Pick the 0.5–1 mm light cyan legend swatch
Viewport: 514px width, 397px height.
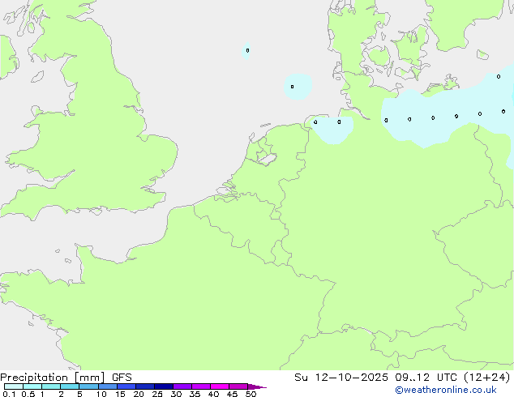(x=32, y=386)
